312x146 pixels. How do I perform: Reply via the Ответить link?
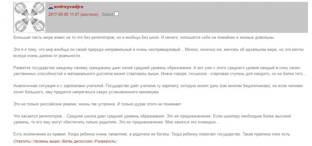(22, 142)
